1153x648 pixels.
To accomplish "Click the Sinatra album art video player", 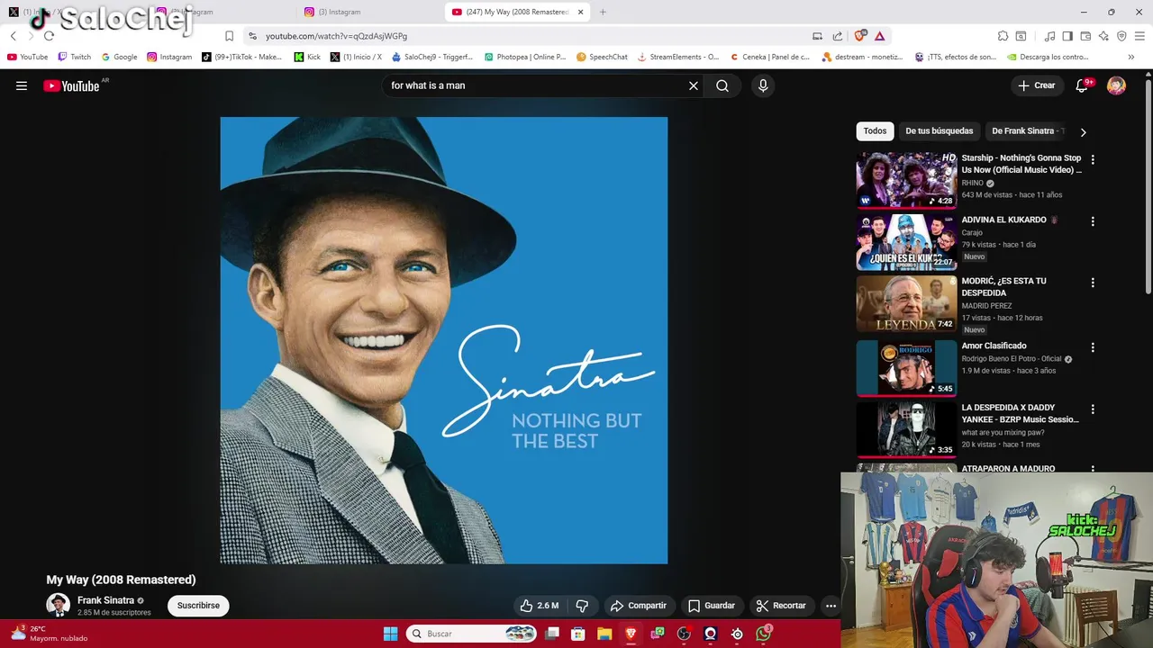I will (x=444, y=340).
